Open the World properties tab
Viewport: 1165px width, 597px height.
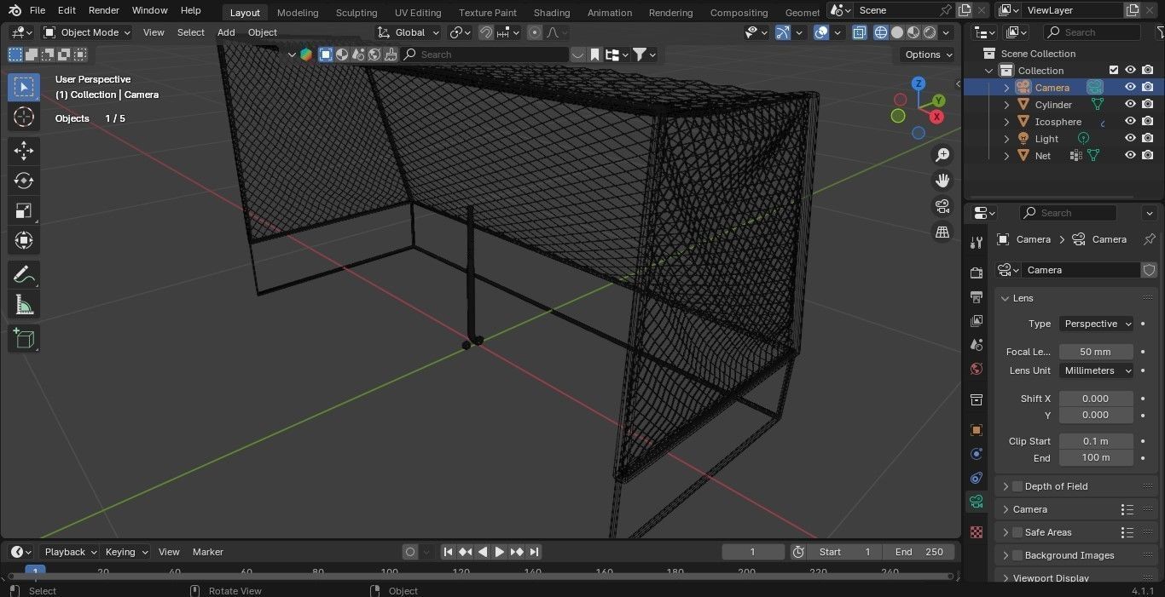[977, 369]
